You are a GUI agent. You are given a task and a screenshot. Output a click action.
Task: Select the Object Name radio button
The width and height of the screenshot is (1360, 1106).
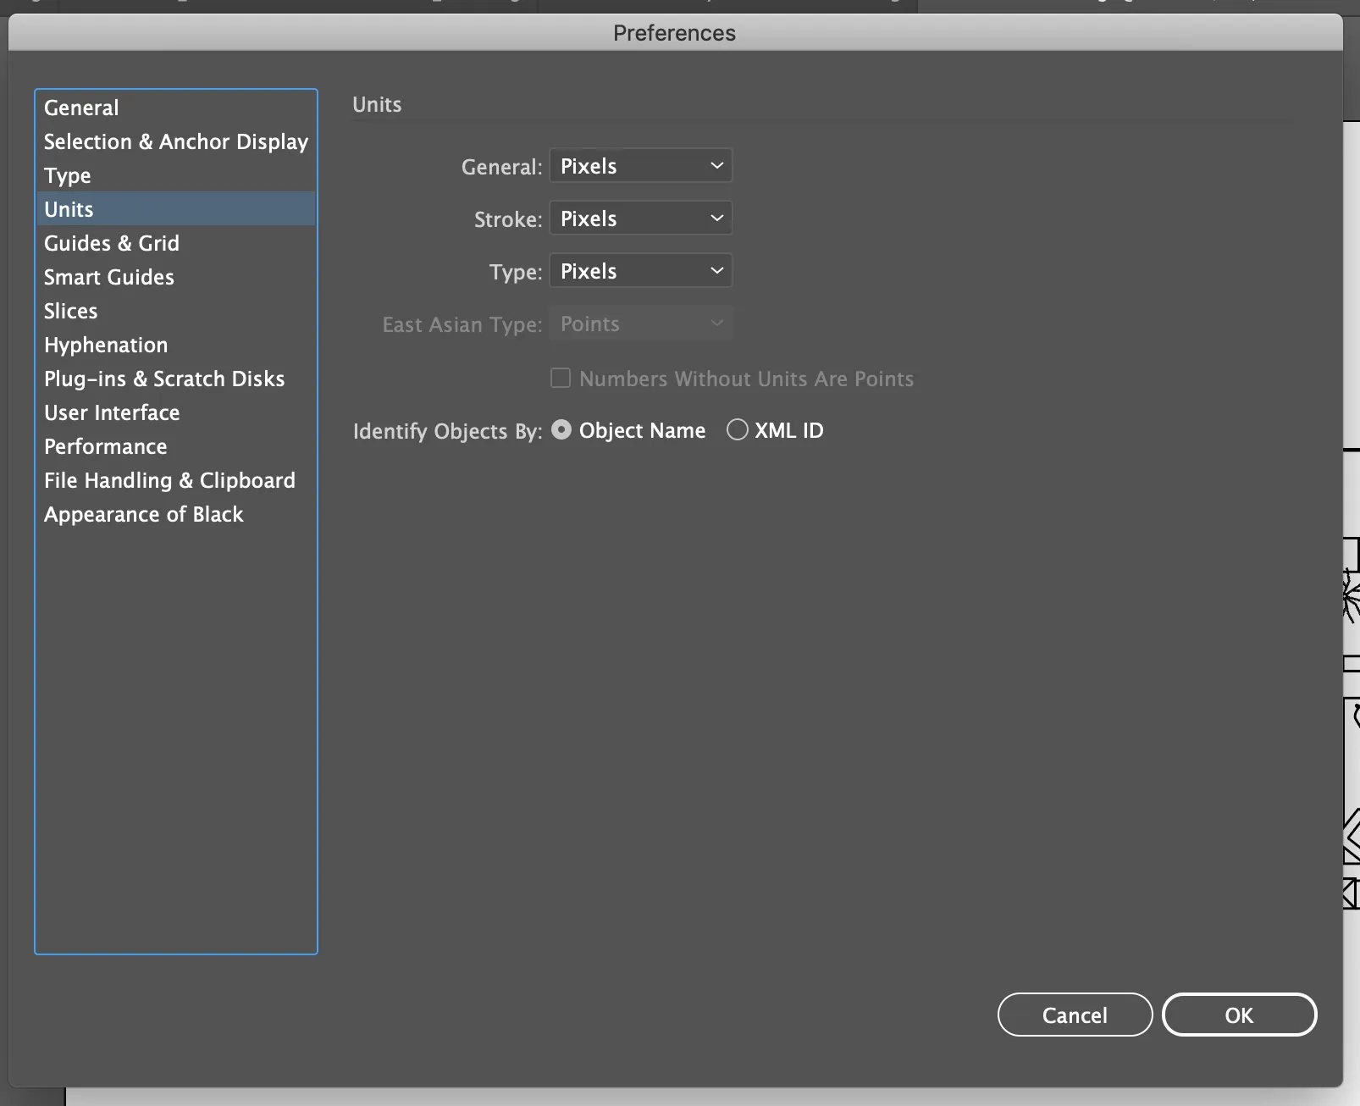(x=561, y=430)
